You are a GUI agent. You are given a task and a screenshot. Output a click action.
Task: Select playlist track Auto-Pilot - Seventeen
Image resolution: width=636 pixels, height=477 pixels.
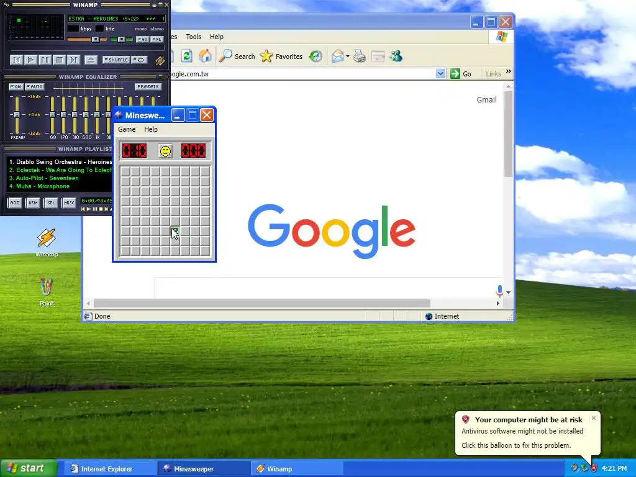click(44, 178)
